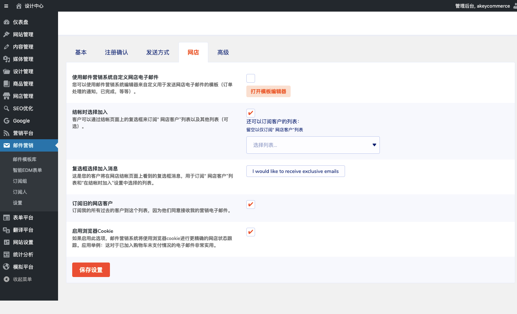
Task: Click the 模拟平台 globe icon
Action: tap(6, 267)
